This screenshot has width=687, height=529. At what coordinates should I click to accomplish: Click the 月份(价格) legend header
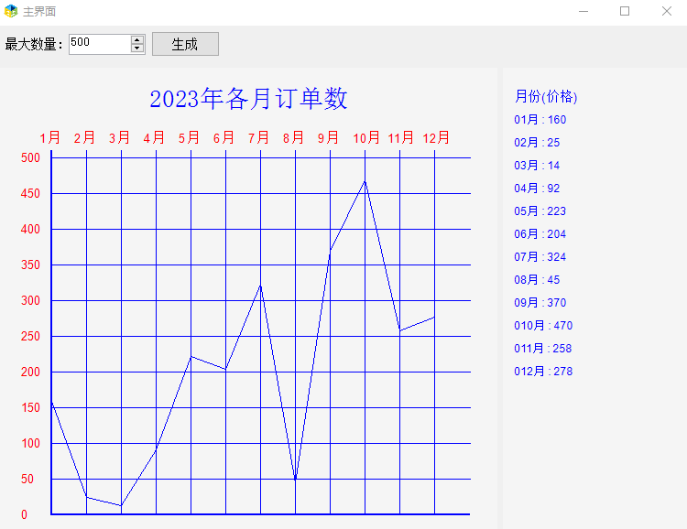tap(546, 96)
